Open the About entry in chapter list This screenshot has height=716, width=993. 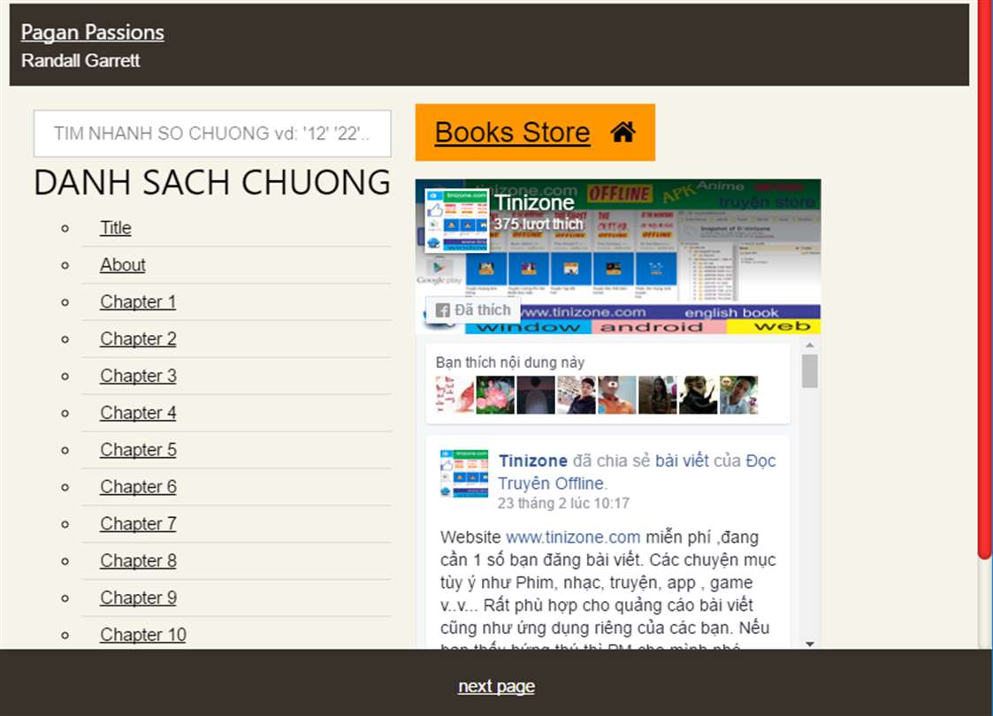click(123, 264)
